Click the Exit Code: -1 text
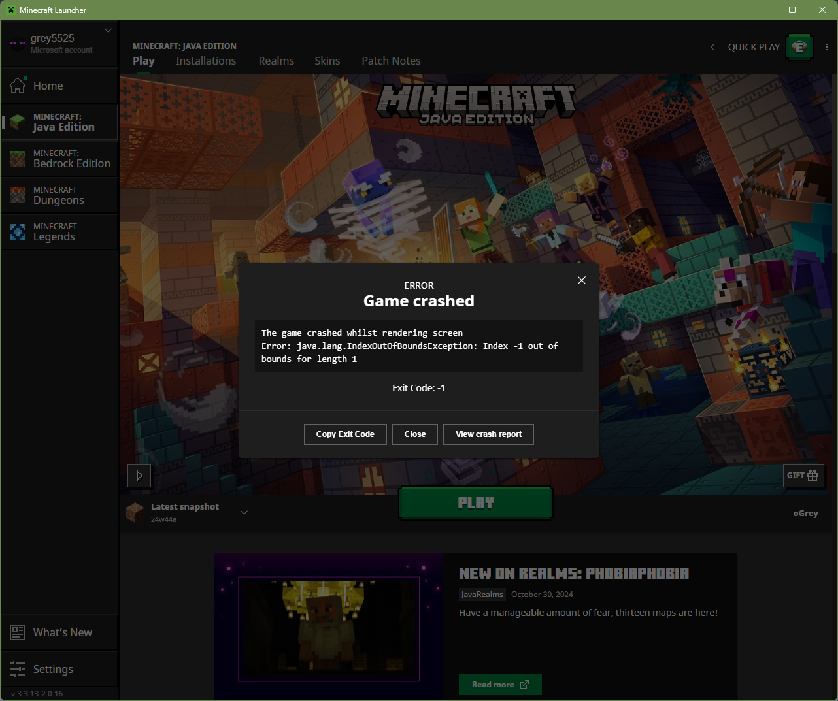The width and height of the screenshot is (838, 701). tap(419, 388)
